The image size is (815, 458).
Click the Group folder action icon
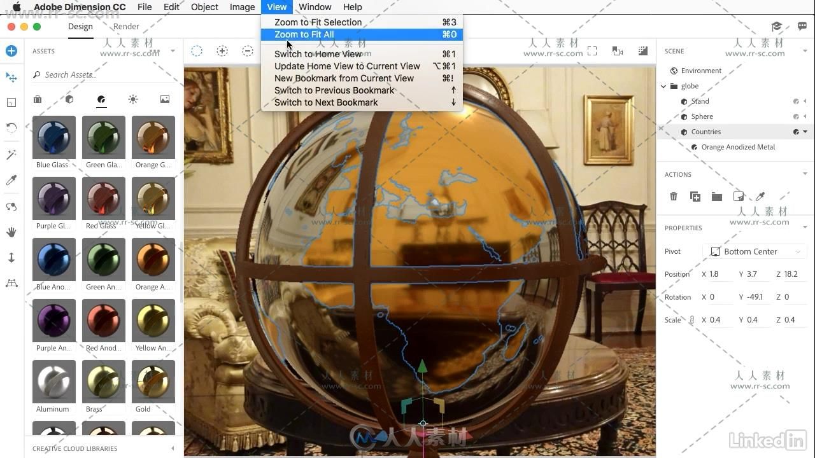click(x=717, y=197)
